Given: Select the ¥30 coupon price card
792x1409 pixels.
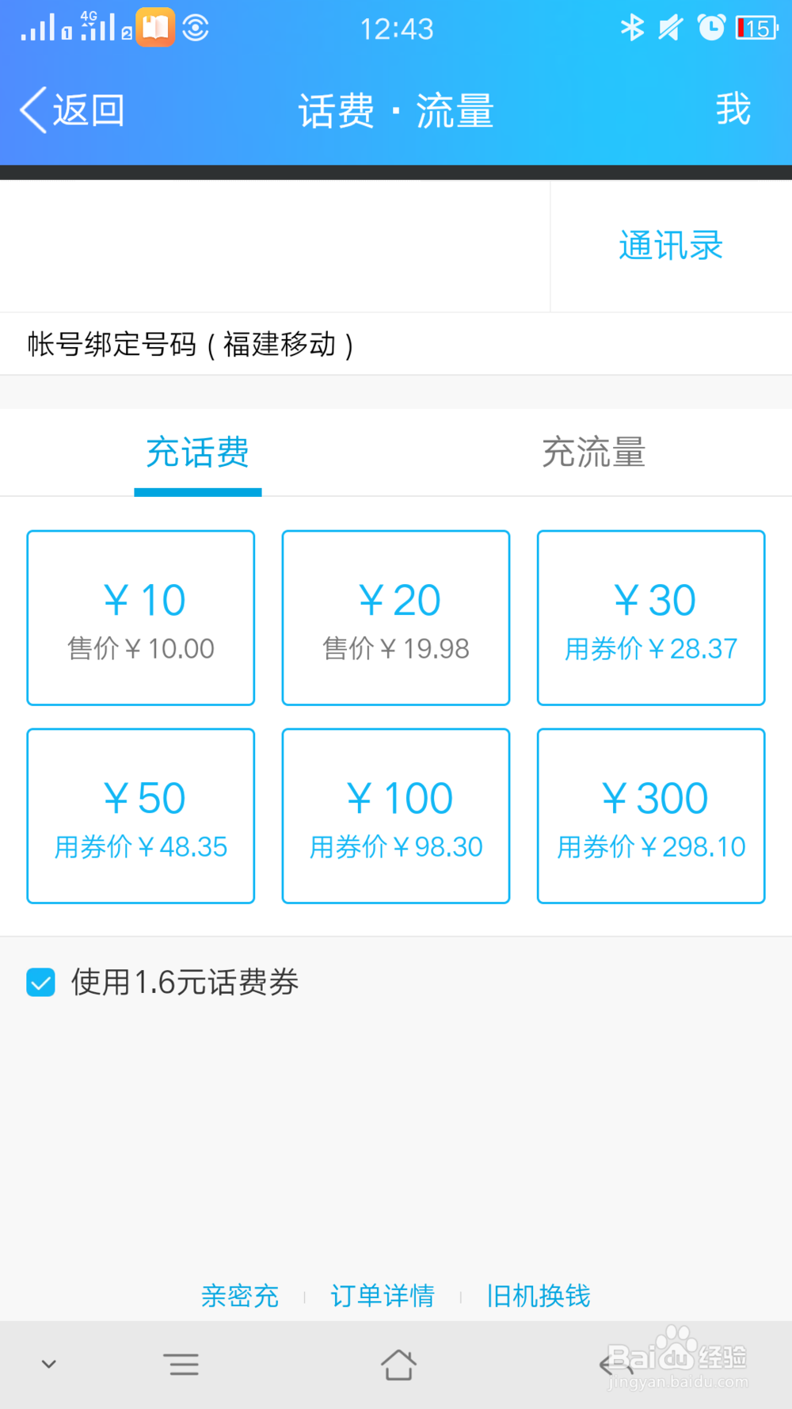Looking at the screenshot, I should (x=651, y=617).
